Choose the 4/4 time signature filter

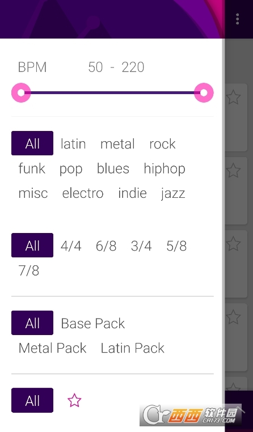pos(71,245)
